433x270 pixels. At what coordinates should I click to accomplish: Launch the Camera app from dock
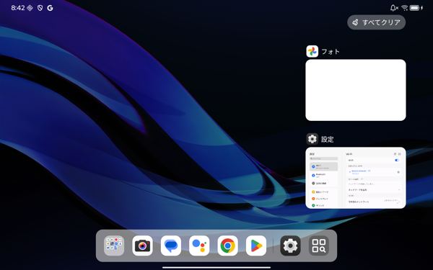click(142, 246)
